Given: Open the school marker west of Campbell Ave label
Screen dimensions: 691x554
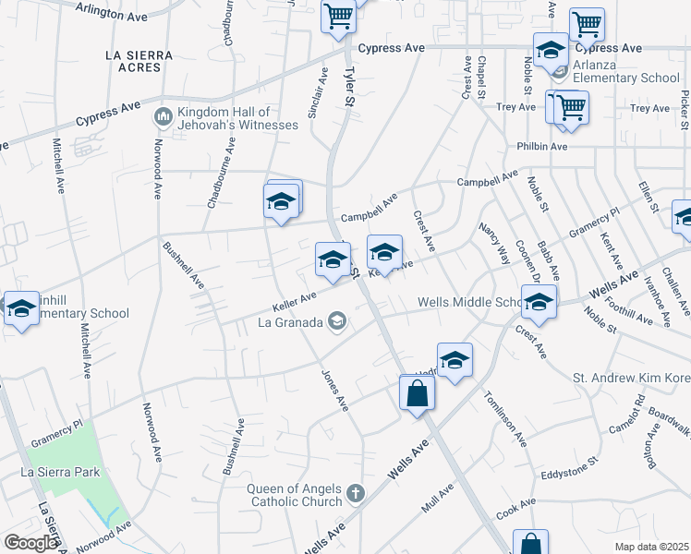Looking at the screenshot, I should (x=281, y=202).
